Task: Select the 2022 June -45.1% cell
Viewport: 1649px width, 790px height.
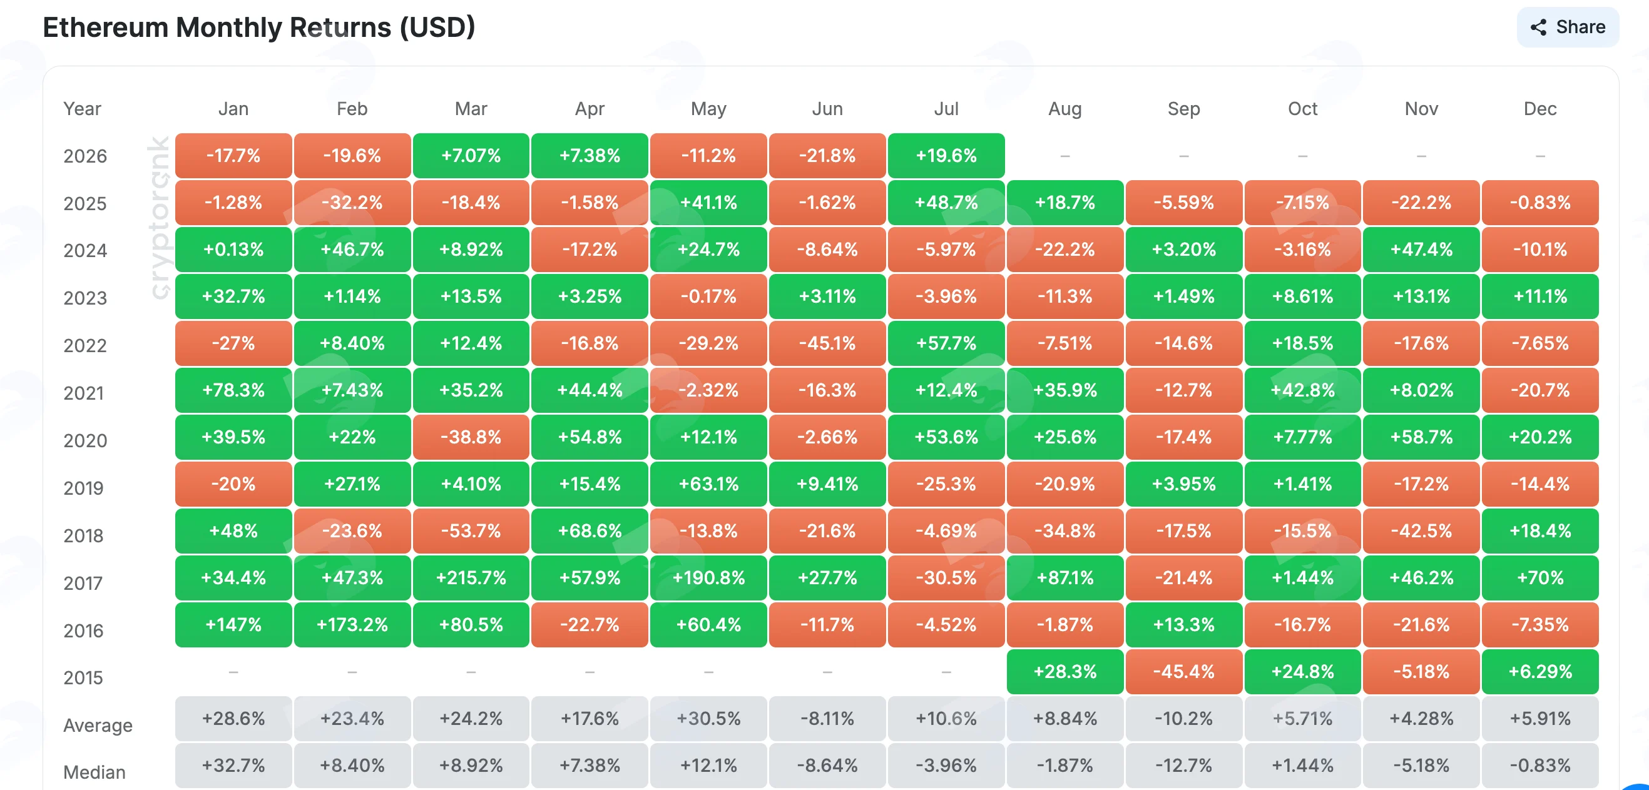Action: [x=827, y=343]
